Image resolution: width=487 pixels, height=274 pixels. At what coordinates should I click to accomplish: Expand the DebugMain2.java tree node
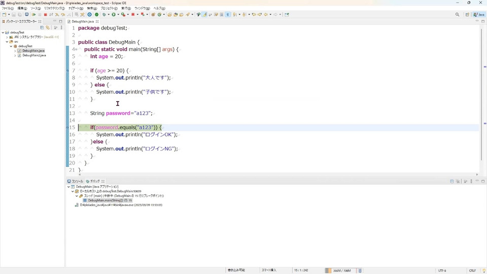pos(15,55)
